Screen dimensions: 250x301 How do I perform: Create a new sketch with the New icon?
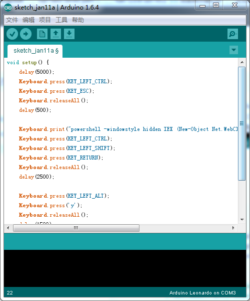click(x=42, y=34)
